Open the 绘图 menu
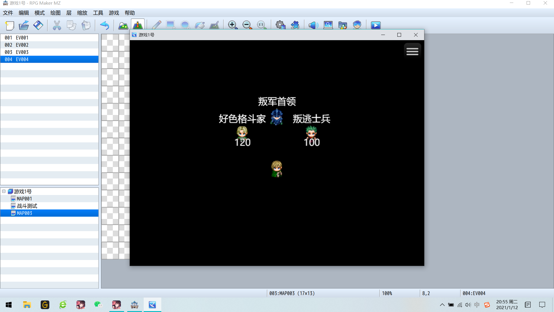This screenshot has width=554, height=312. [x=55, y=13]
